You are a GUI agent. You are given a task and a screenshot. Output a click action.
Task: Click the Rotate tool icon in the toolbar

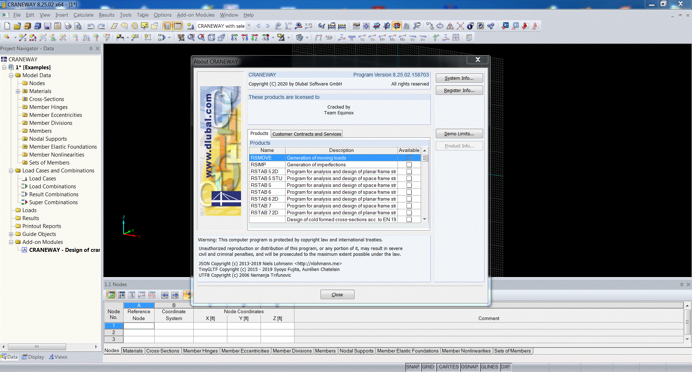[x=440, y=26]
